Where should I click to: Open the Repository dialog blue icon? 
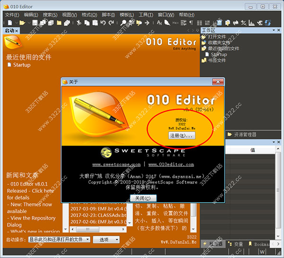pos(268,23)
